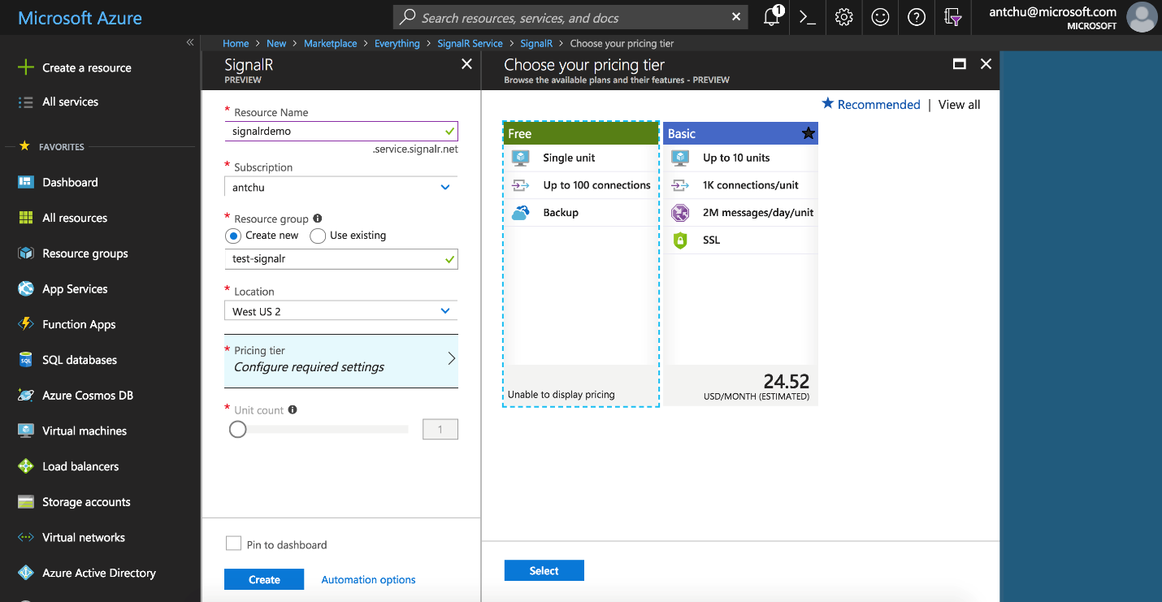The width and height of the screenshot is (1162, 602).
Task: Click the Azure Cosmos DB icon
Action: [26, 396]
